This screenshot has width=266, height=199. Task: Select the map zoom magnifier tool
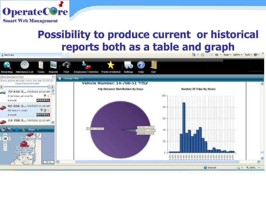pos(10,130)
